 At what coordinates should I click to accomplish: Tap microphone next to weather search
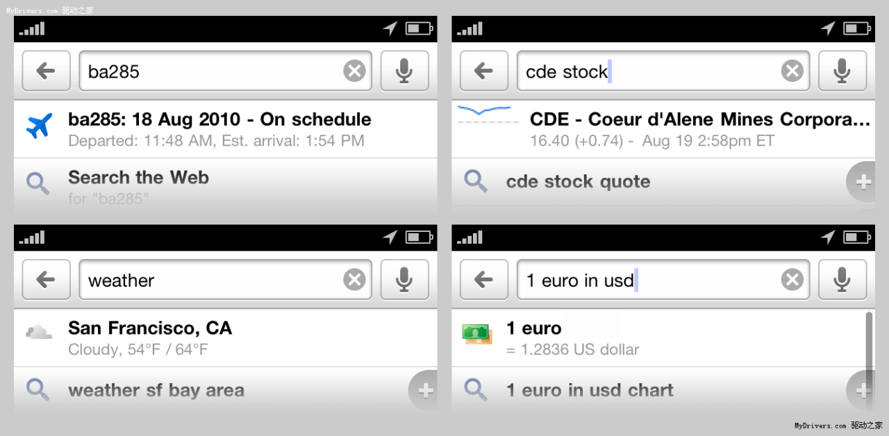[404, 280]
